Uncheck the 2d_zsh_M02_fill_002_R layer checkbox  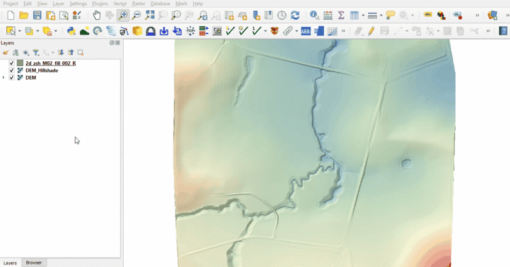coord(11,64)
